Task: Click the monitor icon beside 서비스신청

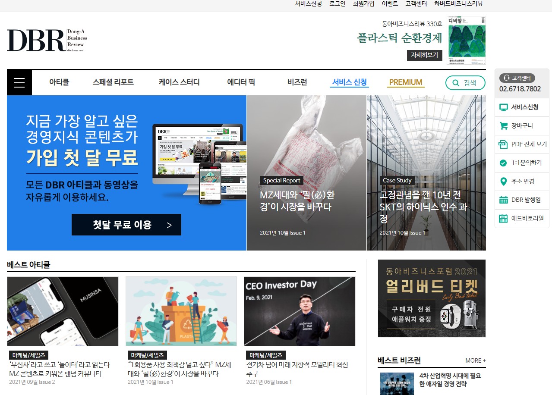Action: (503, 107)
